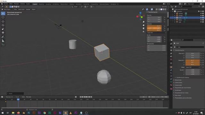Open the Output properties tab icon
The image size is (205, 115).
coord(171,50)
